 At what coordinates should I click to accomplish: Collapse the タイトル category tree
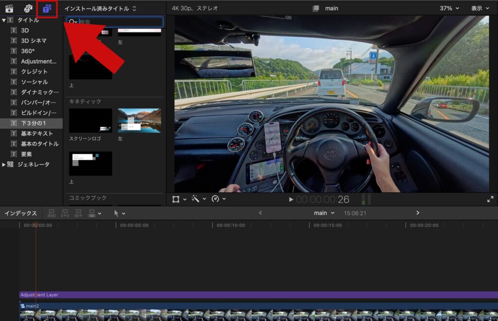pyautogui.click(x=4, y=20)
